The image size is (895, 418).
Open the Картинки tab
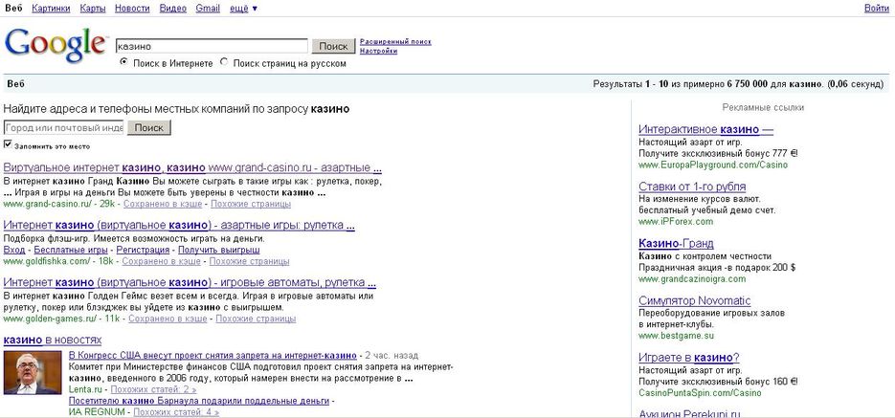(x=51, y=8)
